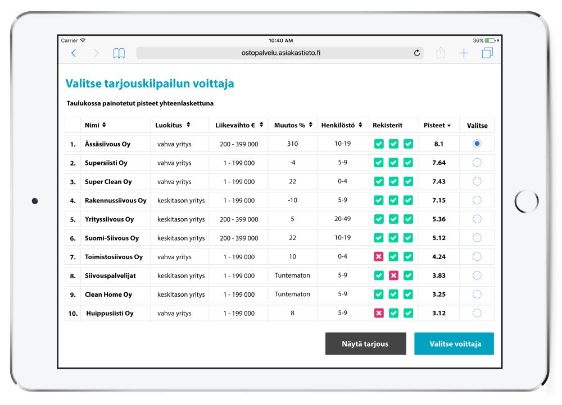Screen dimensions: 562x405
Task: Click company name Super Clean Oy
Action: pyautogui.click(x=108, y=182)
